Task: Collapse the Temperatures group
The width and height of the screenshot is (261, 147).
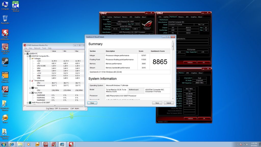Action: 30,81
